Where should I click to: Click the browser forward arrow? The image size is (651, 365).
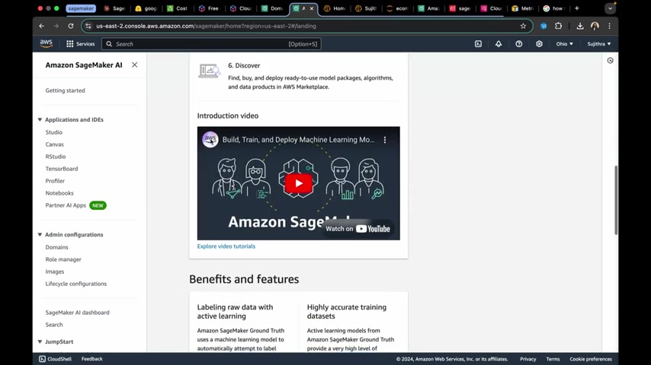(56, 26)
